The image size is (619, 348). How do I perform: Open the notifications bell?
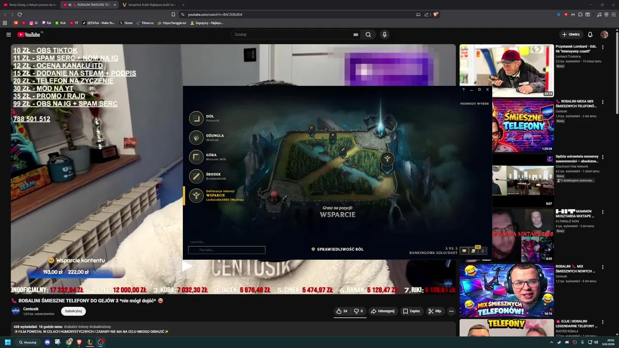click(x=590, y=34)
